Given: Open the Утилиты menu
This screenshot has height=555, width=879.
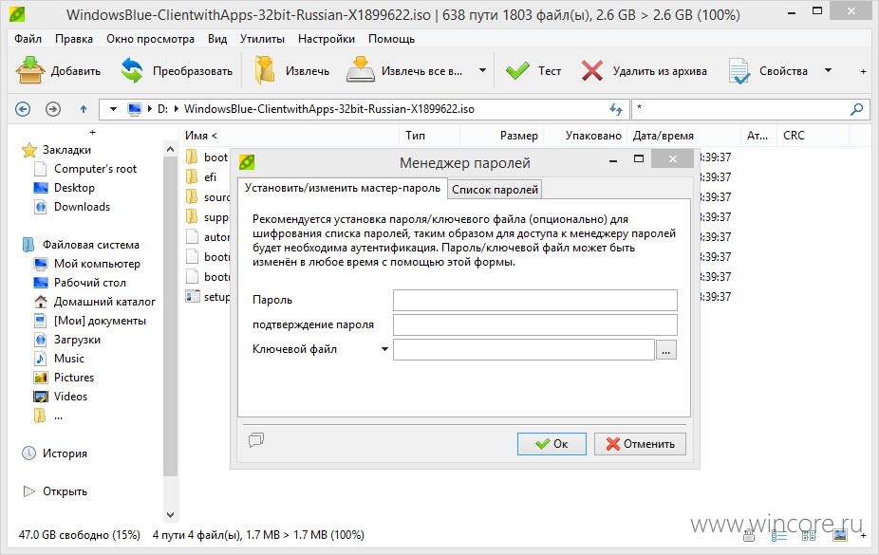Looking at the screenshot, I should click(x=262, y=39).
